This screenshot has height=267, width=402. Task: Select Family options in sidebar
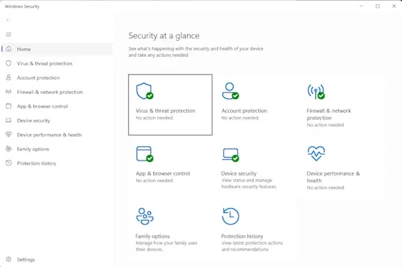pyautogui.click(x=57, y=149)
